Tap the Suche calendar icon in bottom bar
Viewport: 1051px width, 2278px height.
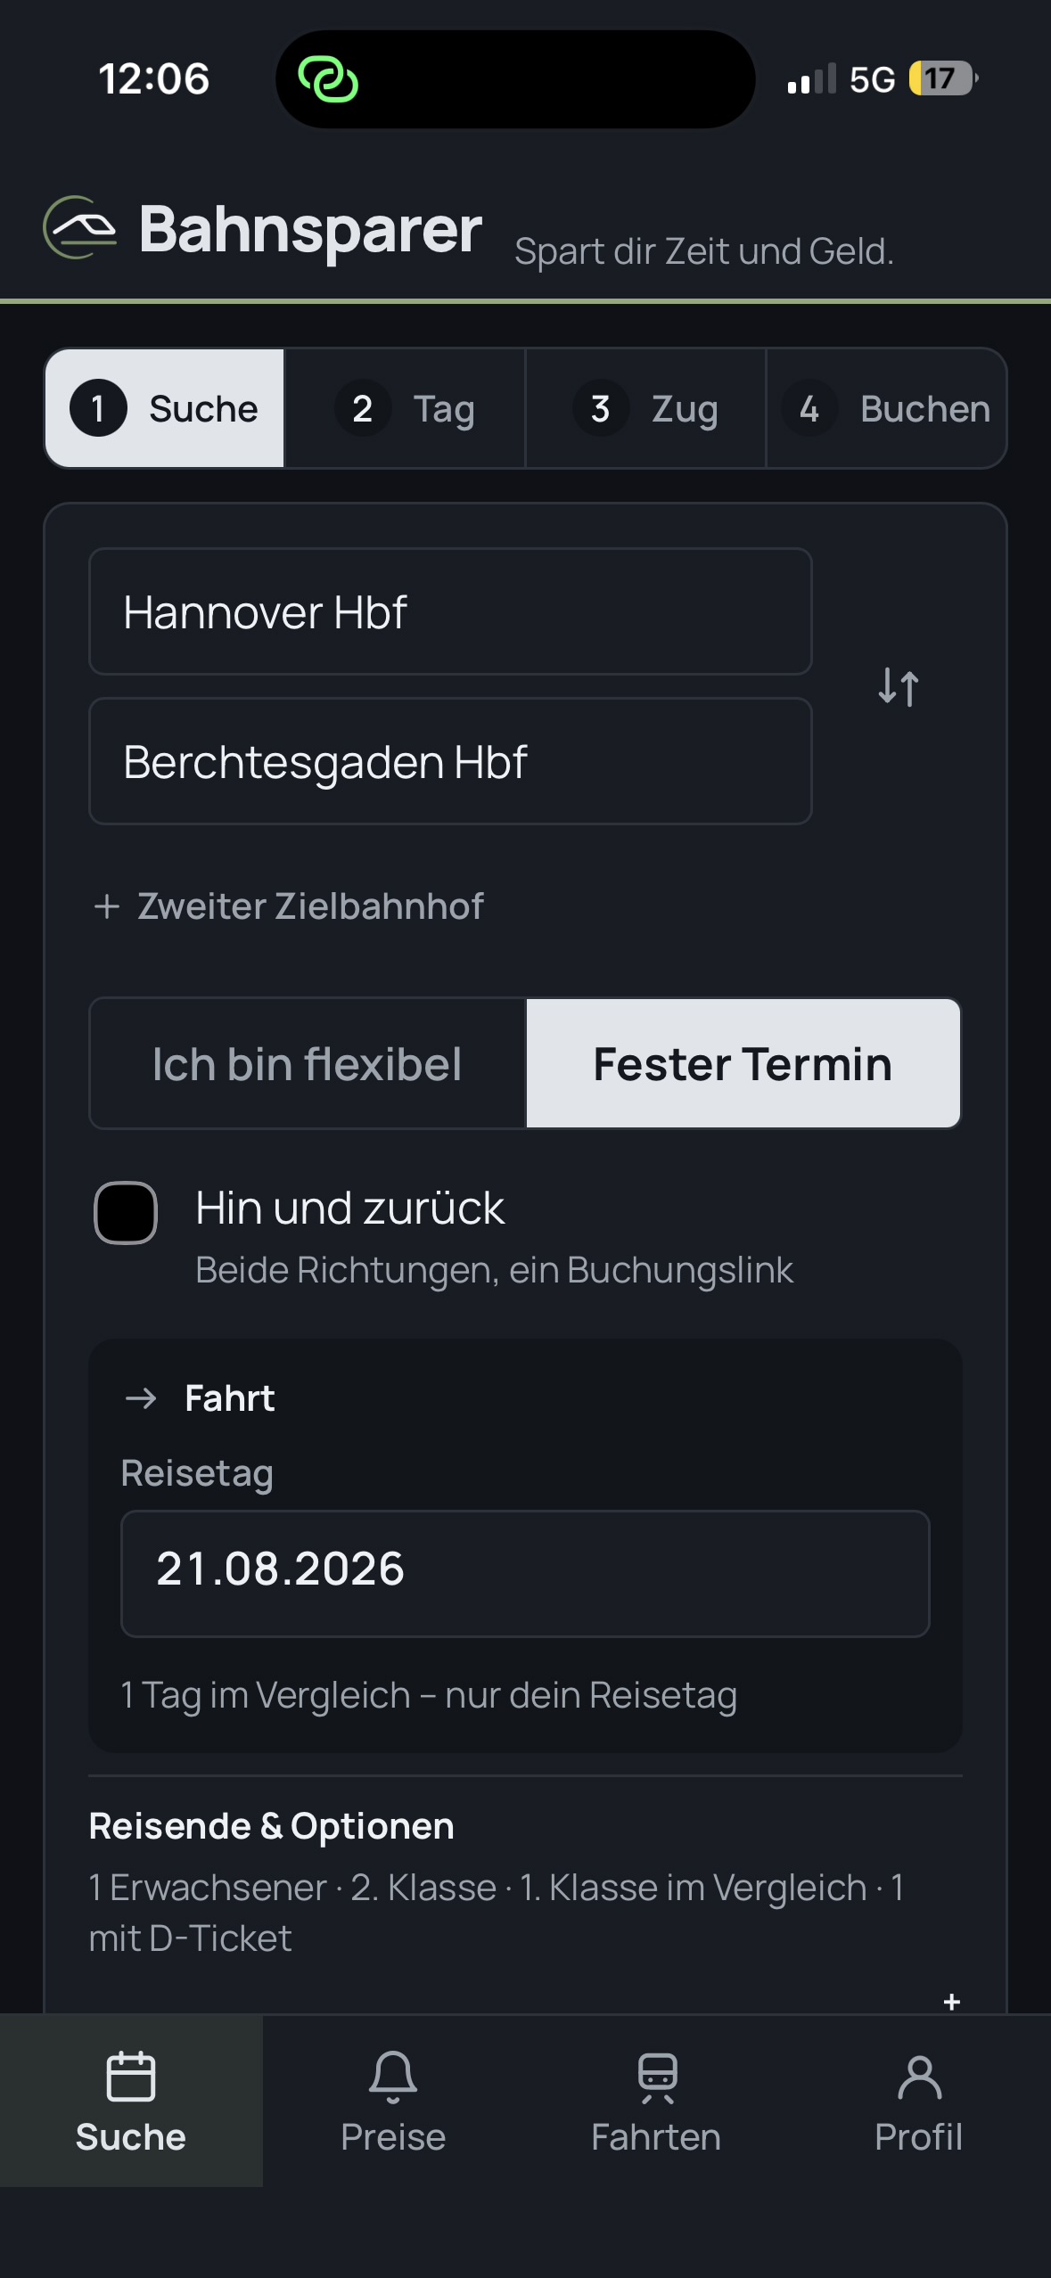[131, 2077]
